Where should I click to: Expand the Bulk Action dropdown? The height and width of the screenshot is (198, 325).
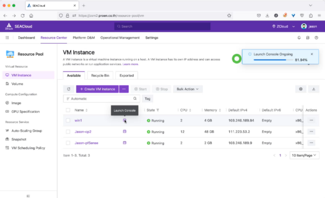188,89
